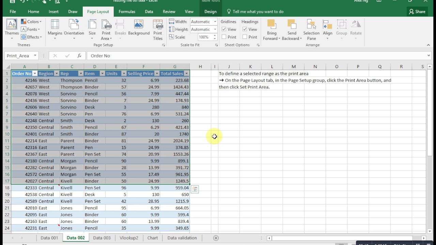436x245 pixels.
Task: Open the Item filter dropdown
Action: [x=102, y=73]
